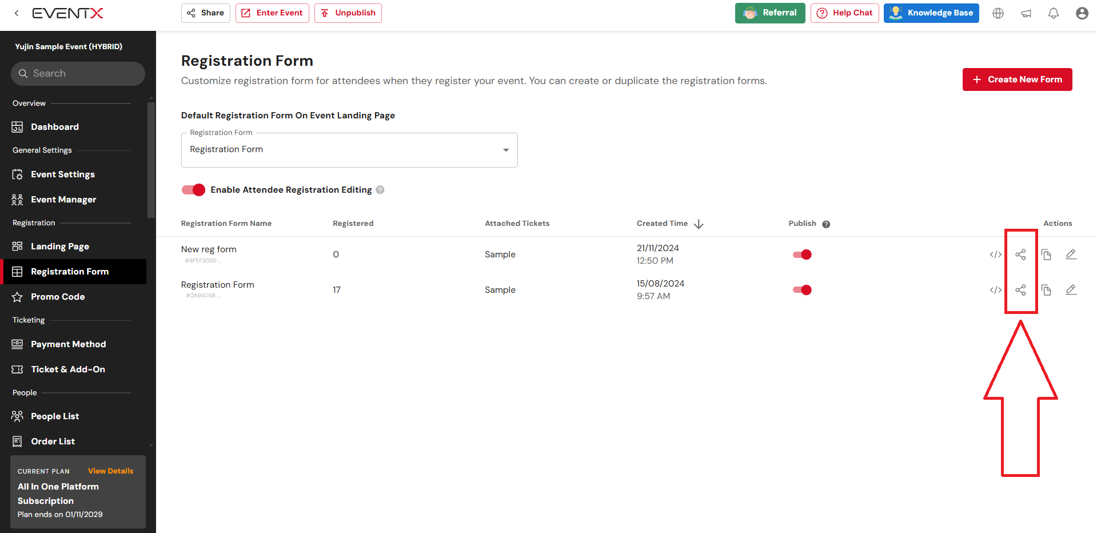Open the notifications bell
Screen dimensions: 1097x533
pos(1054,13)
